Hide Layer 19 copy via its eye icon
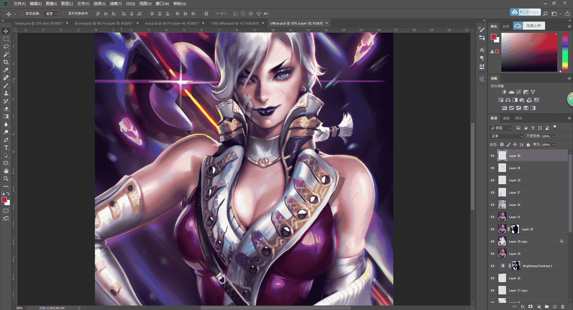This screenshot has width=573, height=310. (x=492, y=241)
